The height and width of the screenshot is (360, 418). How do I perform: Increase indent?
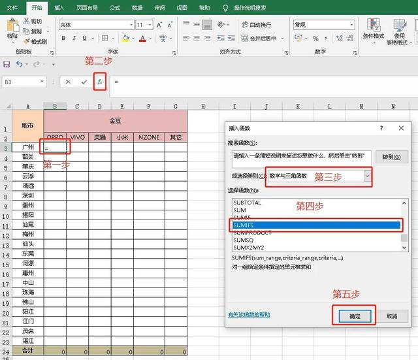click(231, 39)
